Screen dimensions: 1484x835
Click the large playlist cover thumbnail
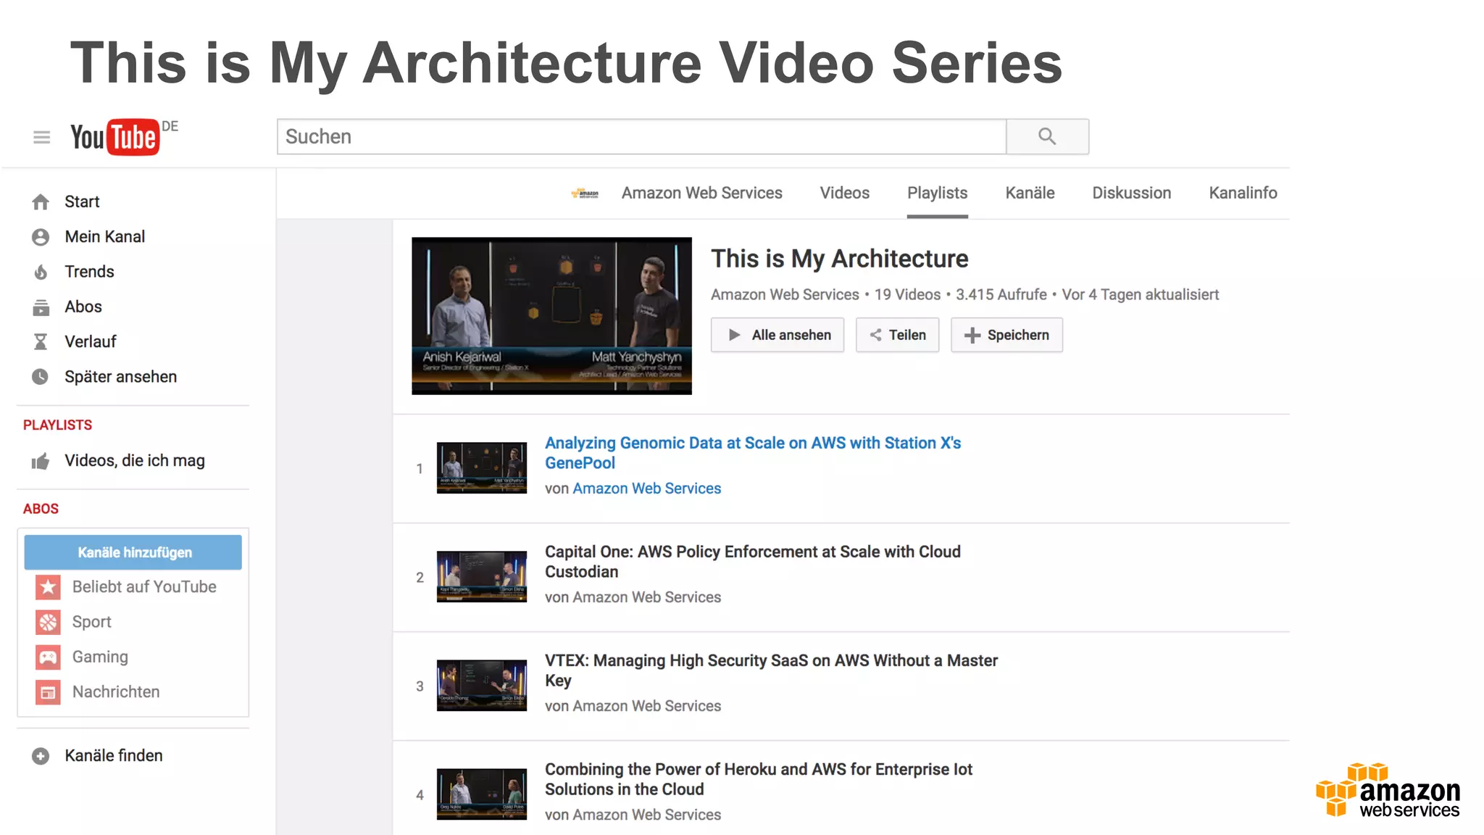click(x=551, y=316)
